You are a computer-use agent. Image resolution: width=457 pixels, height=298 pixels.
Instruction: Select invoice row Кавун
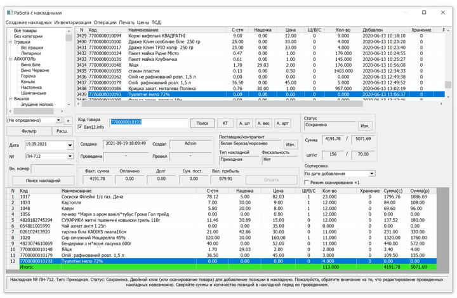(222, 209)
